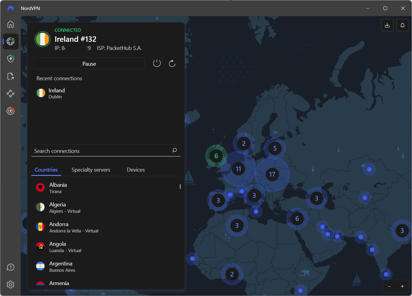The width and height of the screenshot is (412, 296).
Task: Click the Albania flag icon
Action: tap(40, 187)
